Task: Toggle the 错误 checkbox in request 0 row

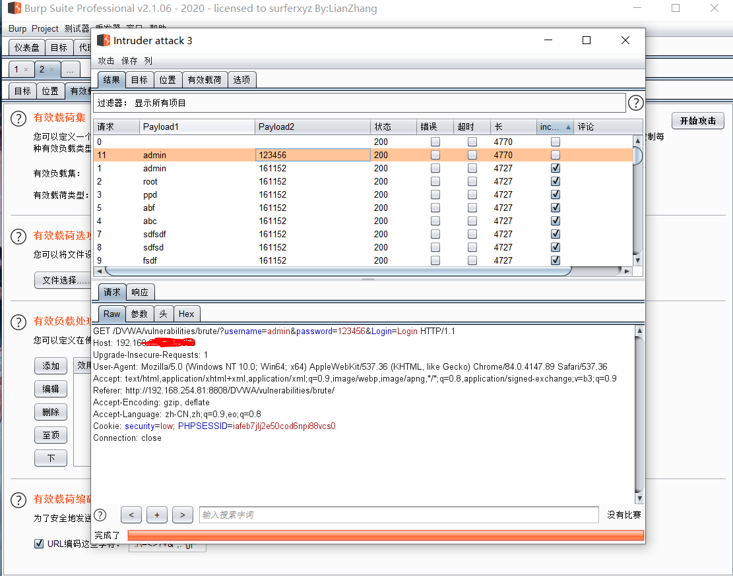Action: pyautogui.click(x=435, y=142)
